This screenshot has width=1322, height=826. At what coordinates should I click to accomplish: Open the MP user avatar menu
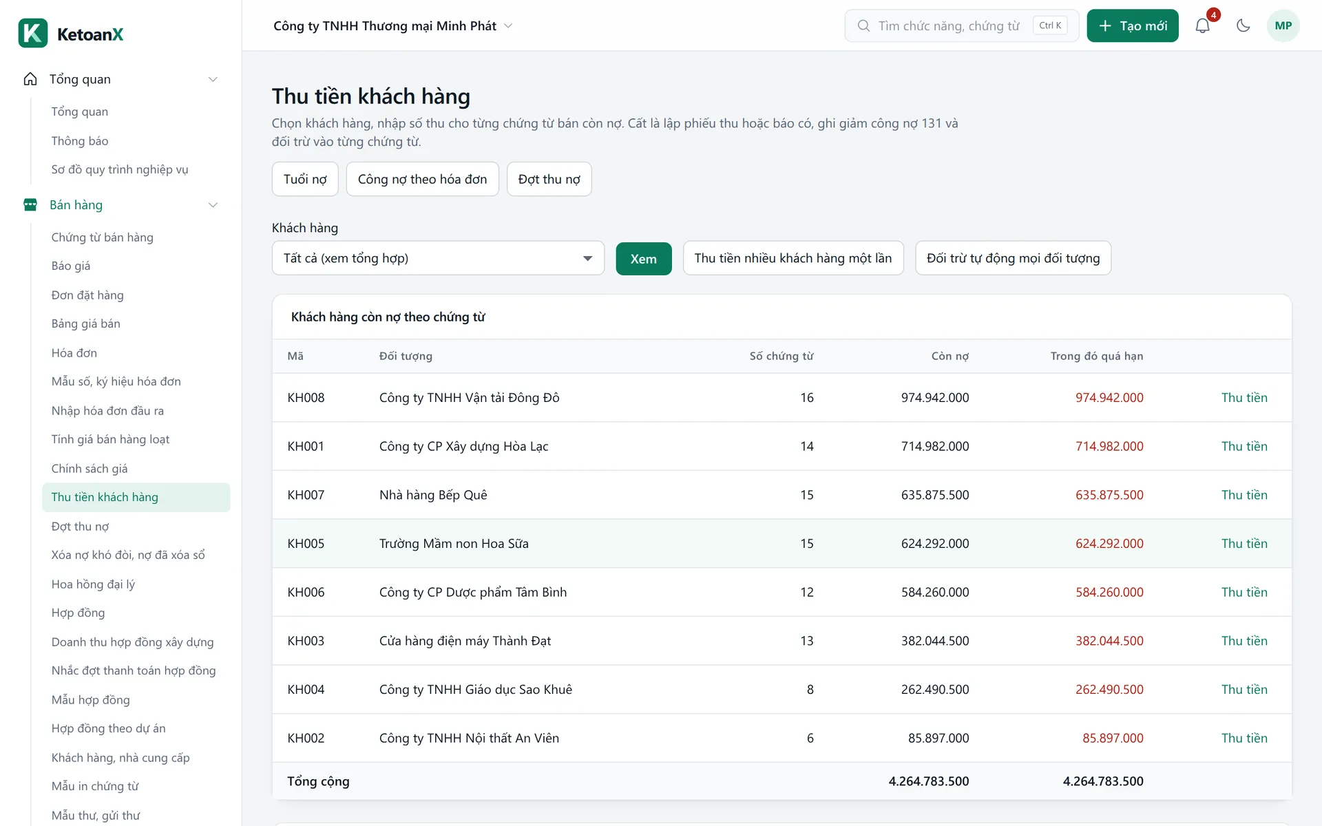[x=1283, y=26]
